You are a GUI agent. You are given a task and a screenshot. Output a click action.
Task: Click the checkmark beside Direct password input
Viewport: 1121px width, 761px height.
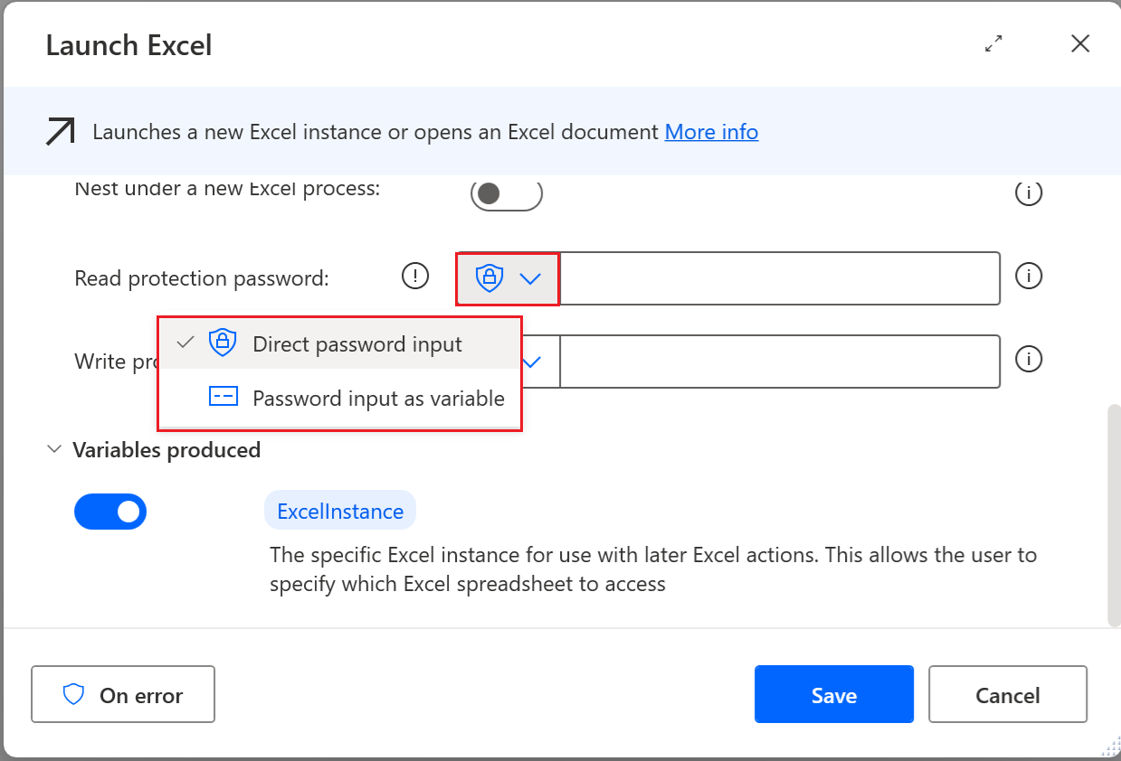pos(186,343)
